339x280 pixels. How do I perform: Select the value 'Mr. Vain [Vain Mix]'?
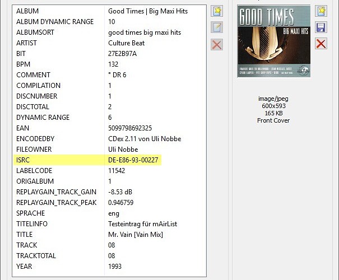pos(136,235)
